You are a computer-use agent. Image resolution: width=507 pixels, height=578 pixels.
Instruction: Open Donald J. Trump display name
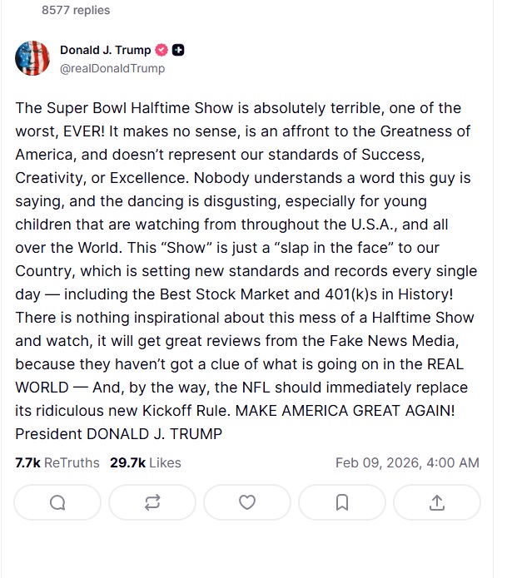point(106,51)
